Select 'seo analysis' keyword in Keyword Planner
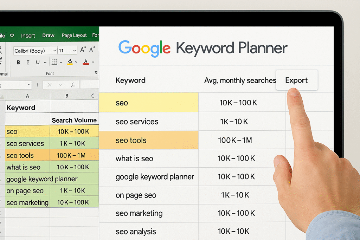360x240 pixels. pos(136,232)
